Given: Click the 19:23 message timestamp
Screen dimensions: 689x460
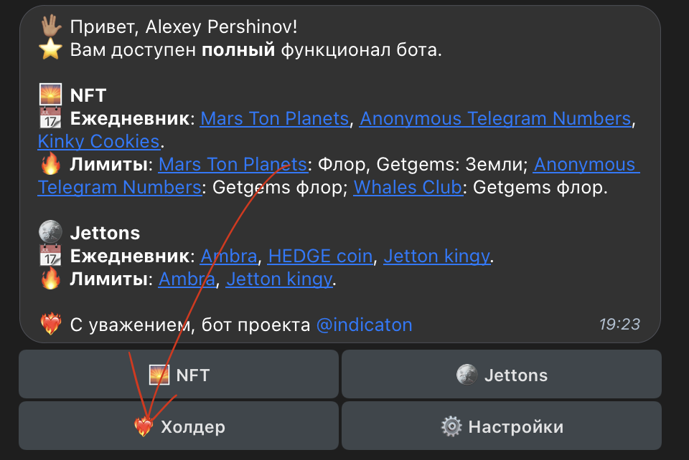Looking at the screenshot, I should pos(619,325).
